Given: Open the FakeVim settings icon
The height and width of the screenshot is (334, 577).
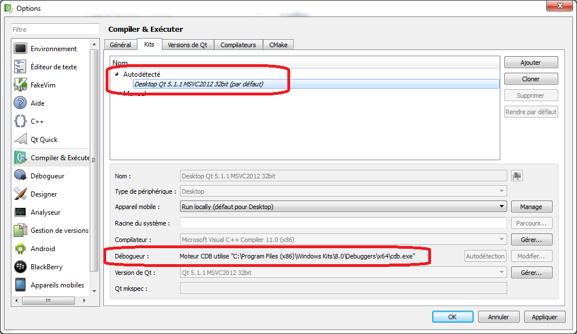Looking at the screenshot, I should point(20,85).
